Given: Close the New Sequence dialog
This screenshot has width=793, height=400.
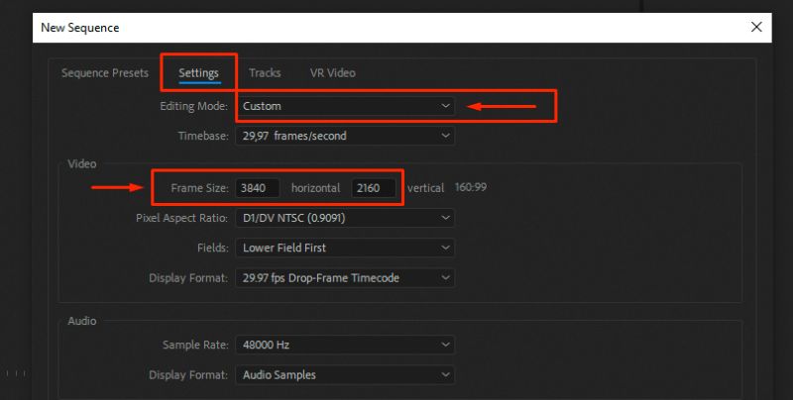Looking at the screenshot, I should (x=756, y=27).
